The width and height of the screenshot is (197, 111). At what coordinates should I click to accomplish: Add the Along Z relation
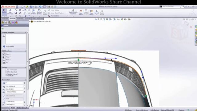pyautogui.click(x=7, y=60)
